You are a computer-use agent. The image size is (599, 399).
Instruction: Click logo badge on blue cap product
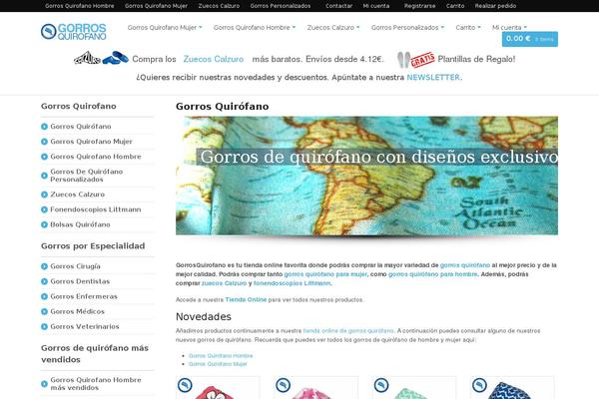[479, 385]
